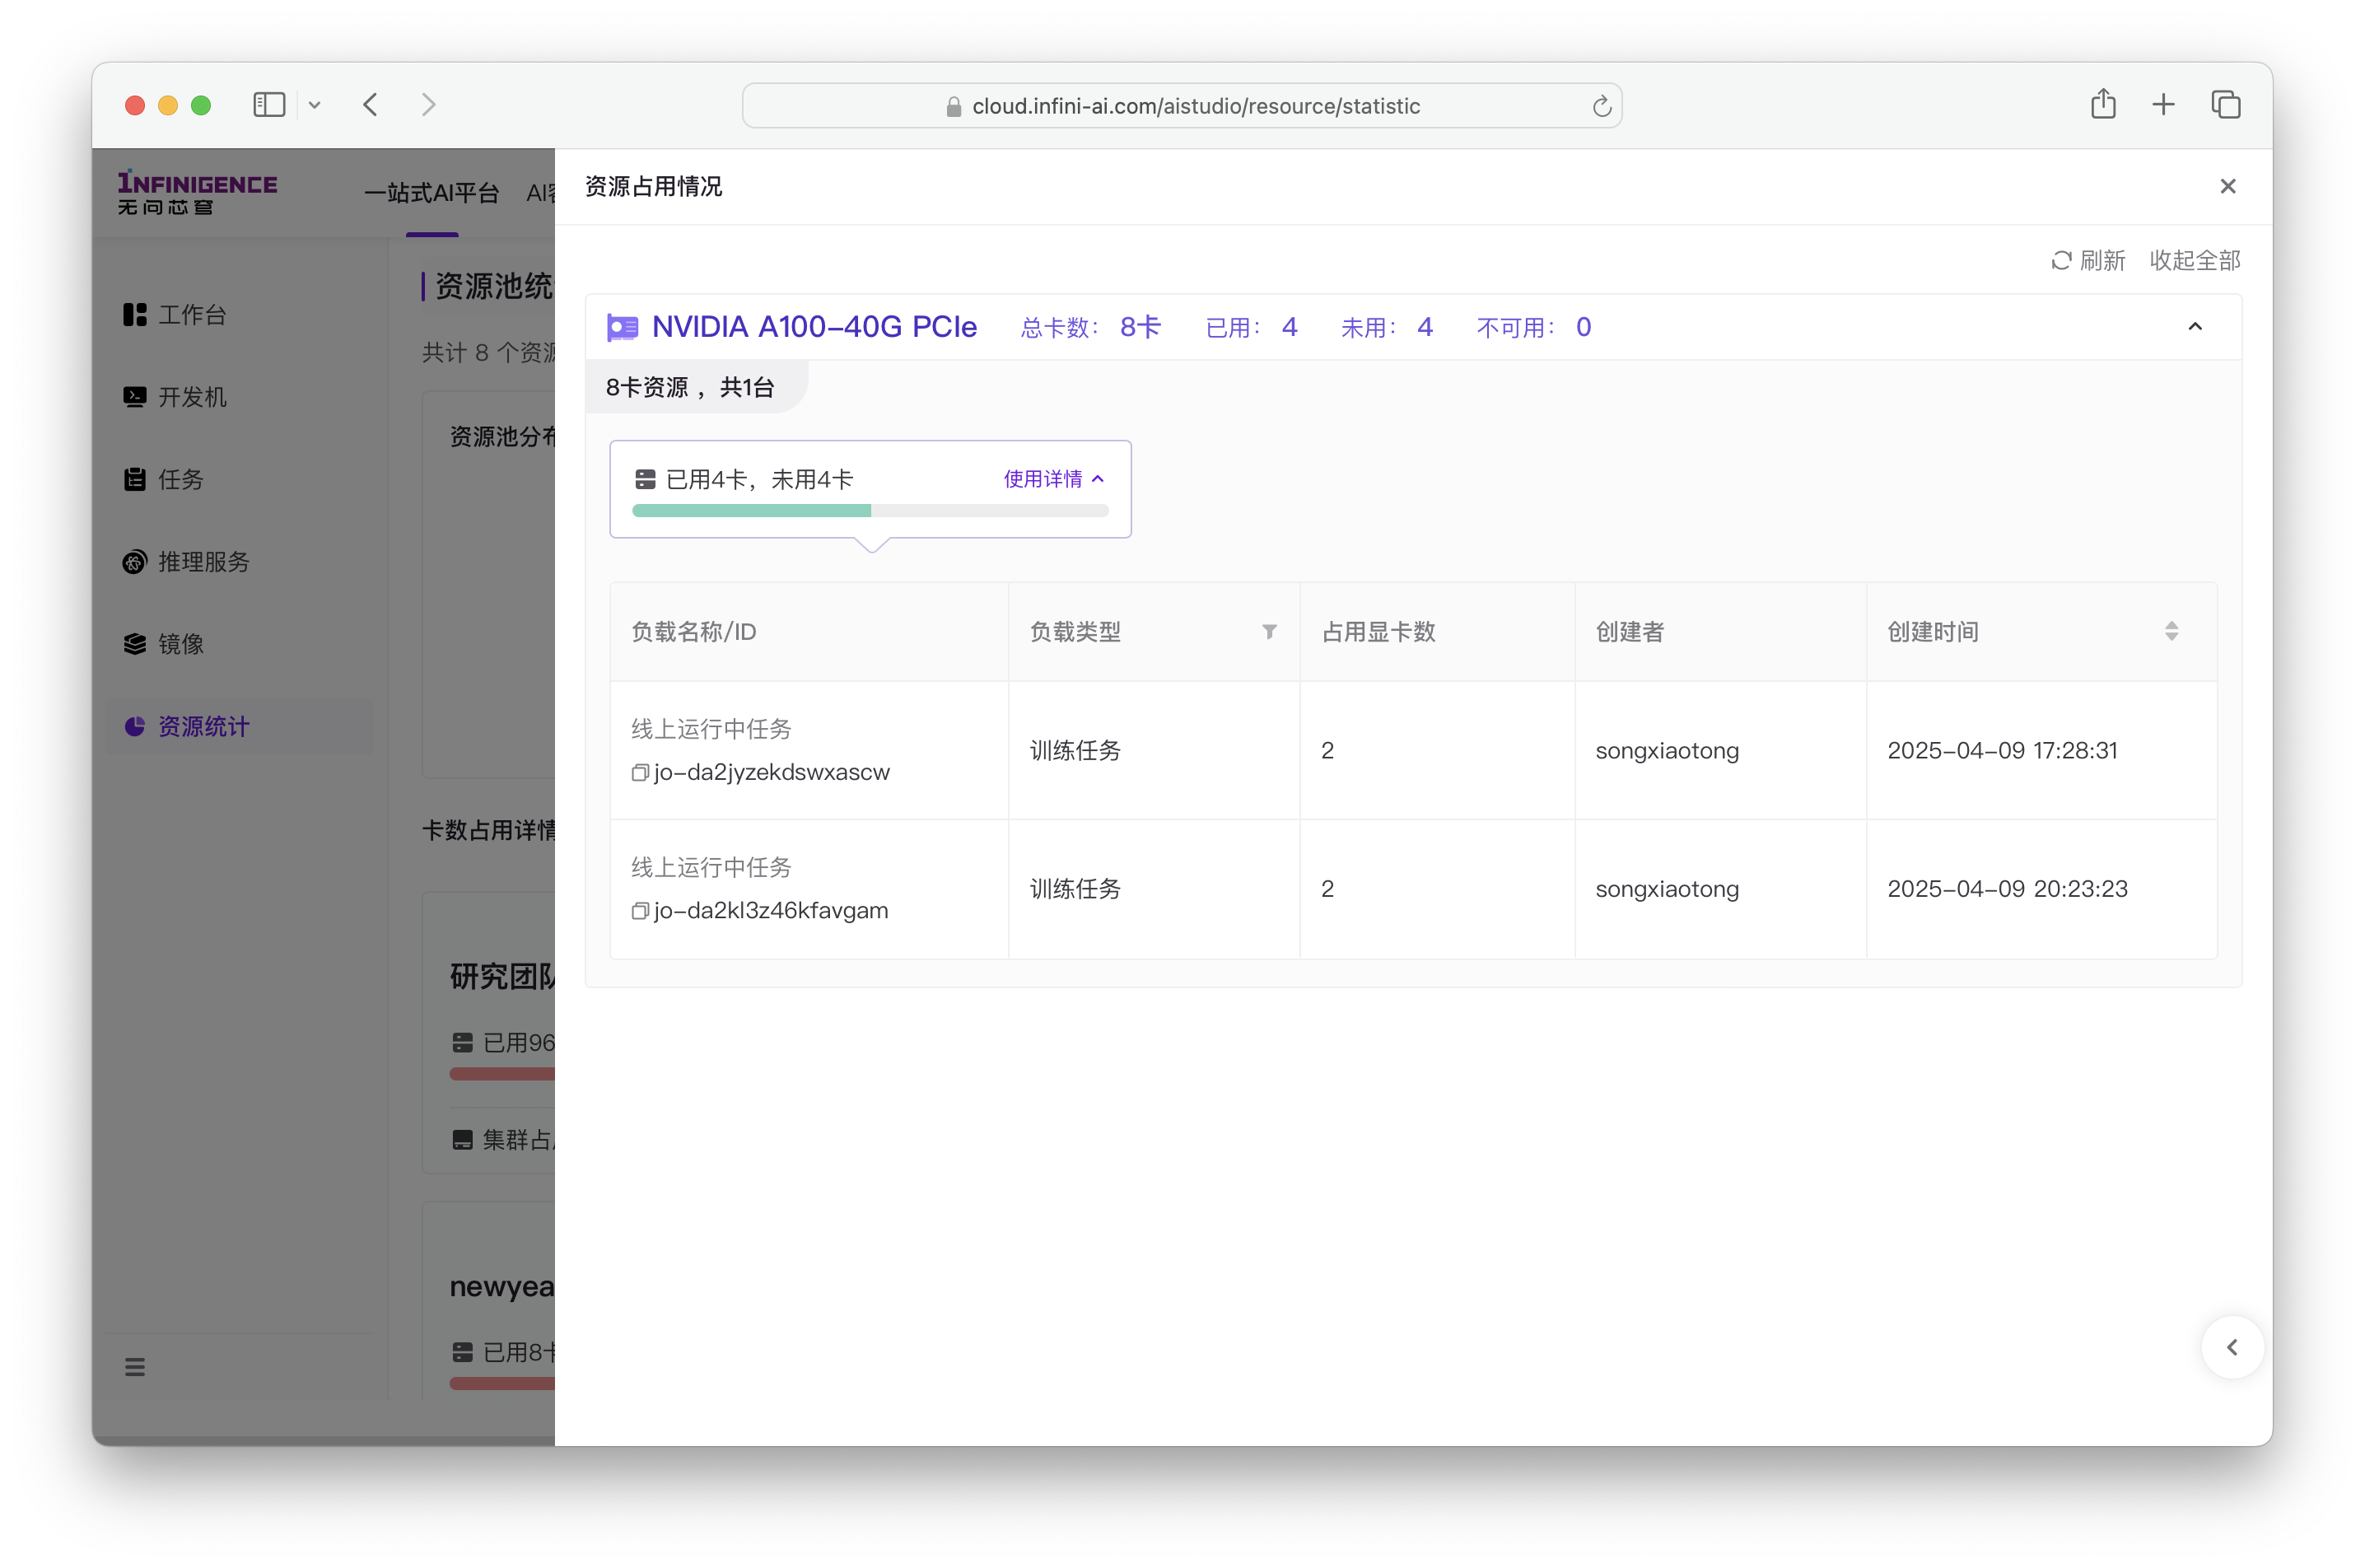This screenshot has height=1568, width=2365.
Task: Click 收起全部 to collapse all
Action: click(2195, 261)
